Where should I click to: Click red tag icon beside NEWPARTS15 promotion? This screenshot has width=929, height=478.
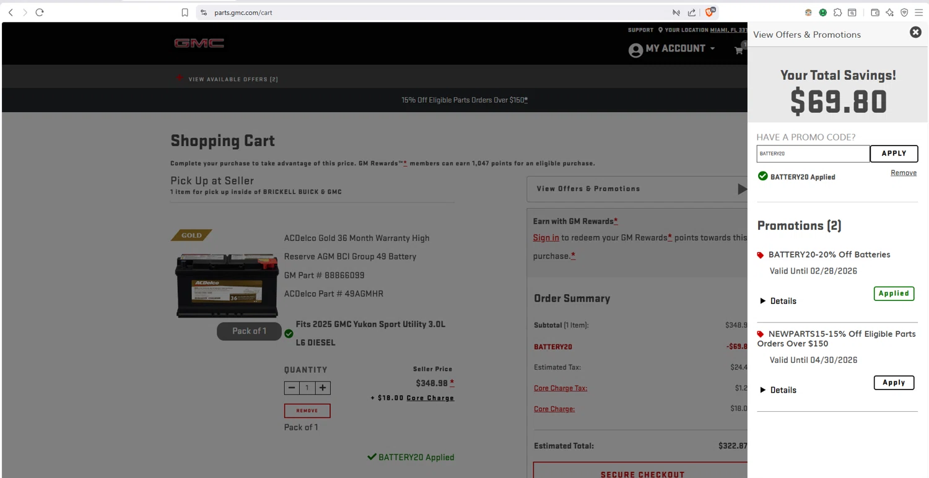pos(761,334)
